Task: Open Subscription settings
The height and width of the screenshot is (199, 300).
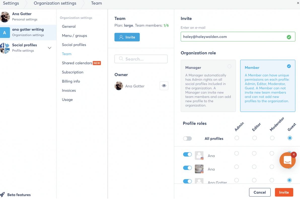Action: click(72, 72)
